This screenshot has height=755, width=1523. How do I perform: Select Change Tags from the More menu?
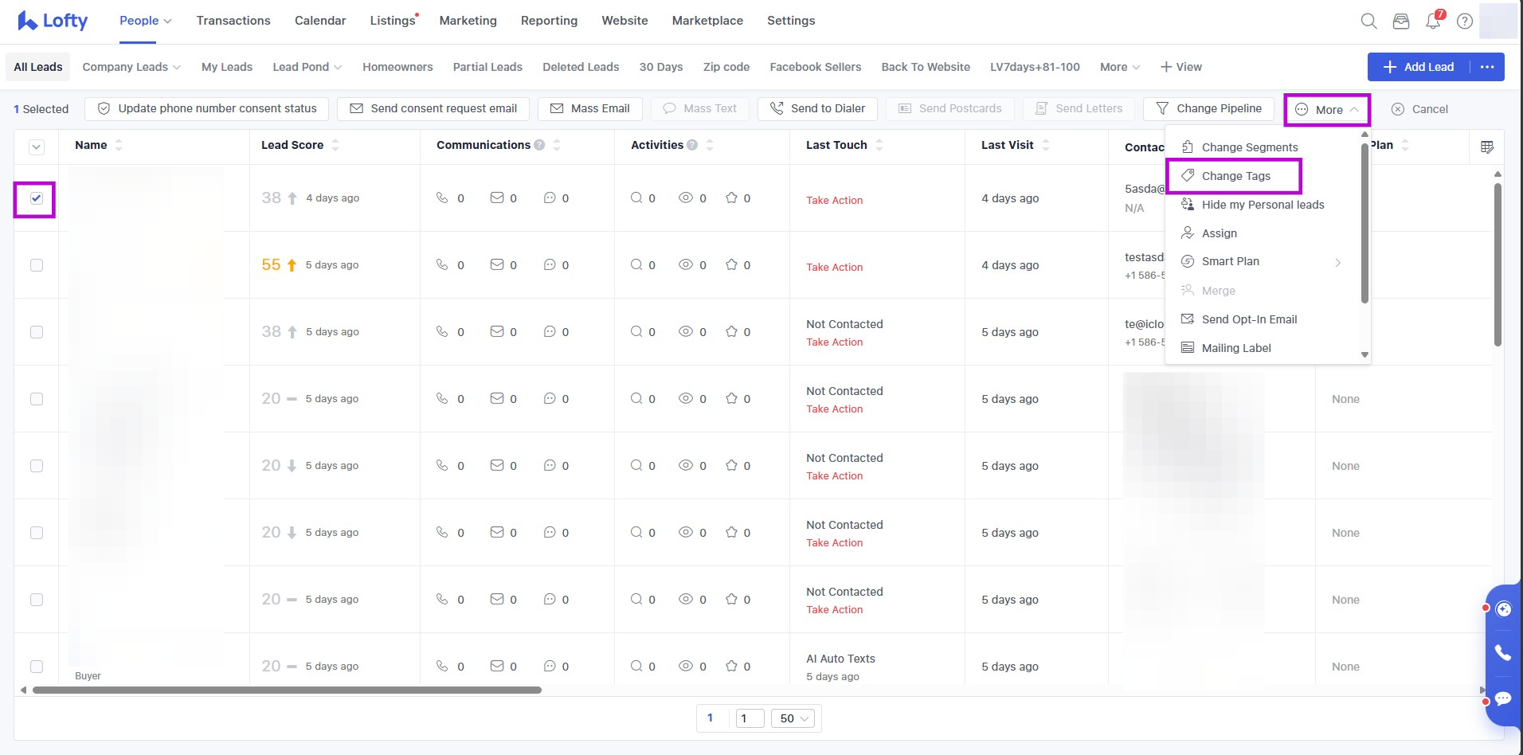point(1235,176)
